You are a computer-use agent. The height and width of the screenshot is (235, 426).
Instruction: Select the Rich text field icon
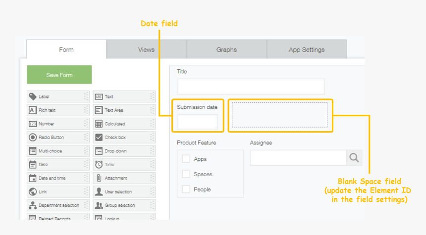[33, 110]
